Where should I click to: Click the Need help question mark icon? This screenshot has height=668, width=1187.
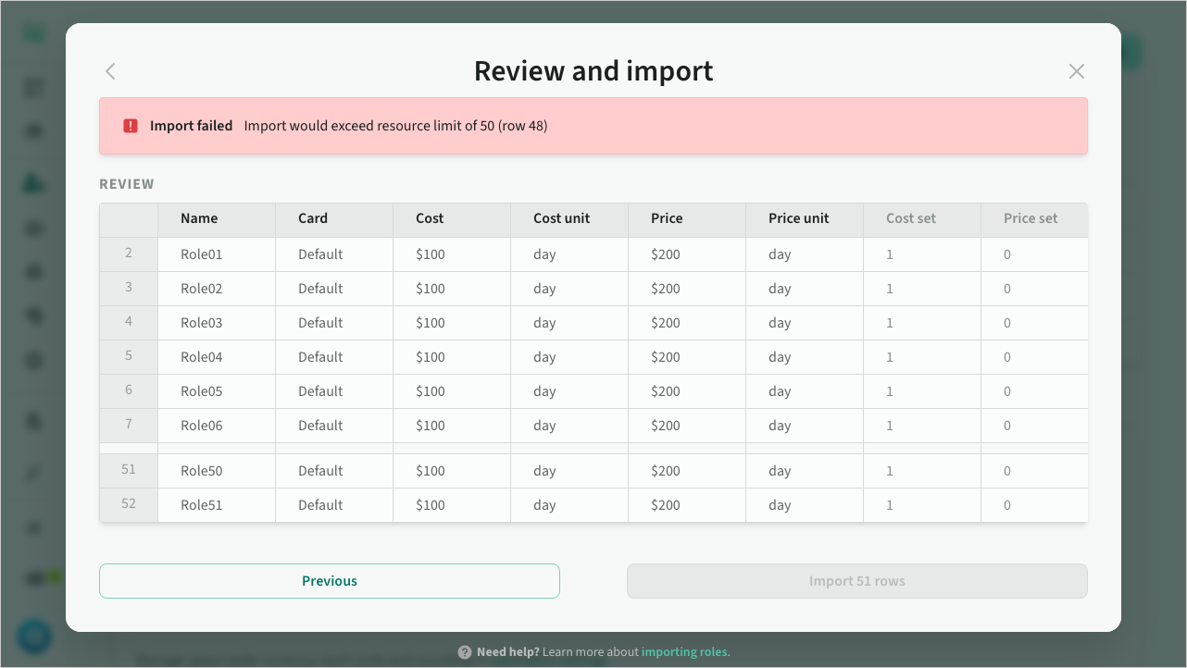coord(465,652)
